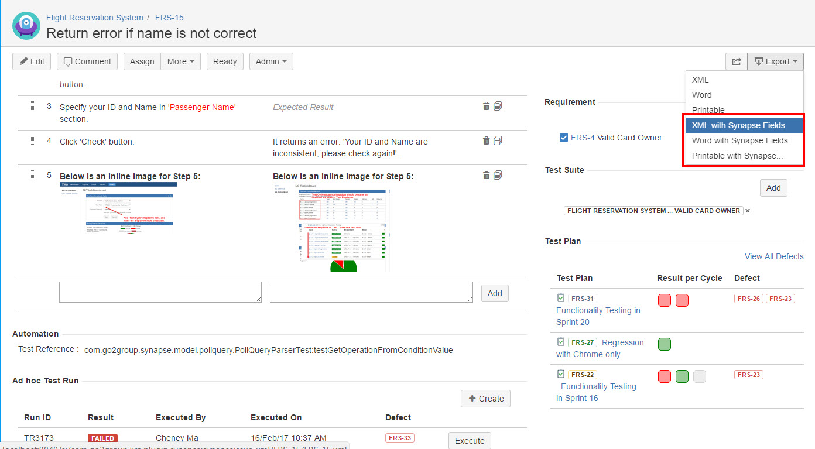Image resolution: width=815 pixels, height=449 pixels.
Task: Open defect FRS-26
Action: (749, 299)
